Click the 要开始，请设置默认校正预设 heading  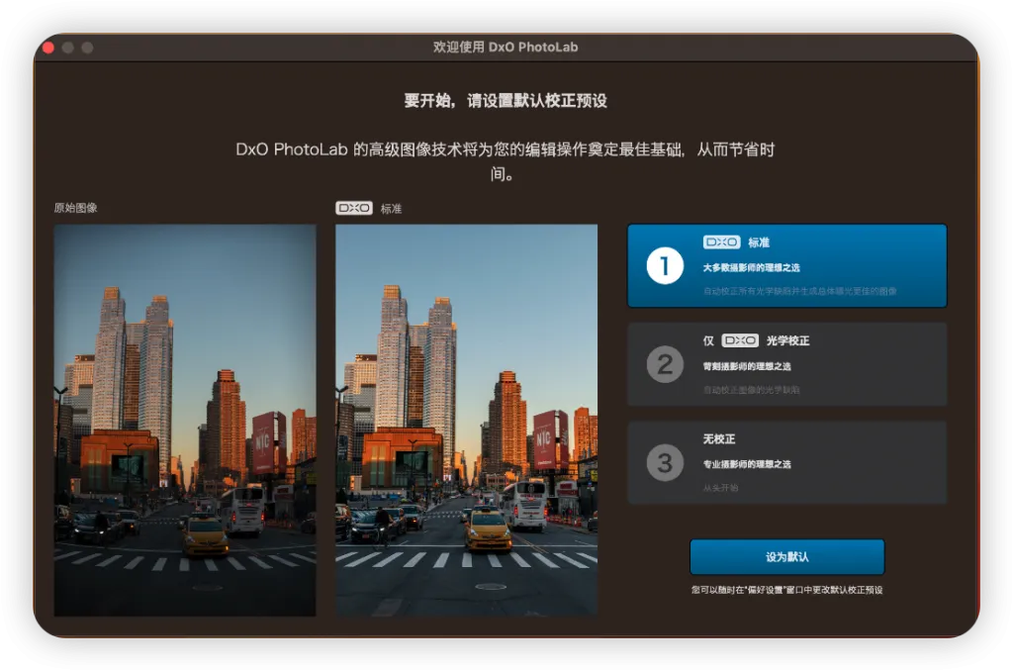tap(506, 101)
